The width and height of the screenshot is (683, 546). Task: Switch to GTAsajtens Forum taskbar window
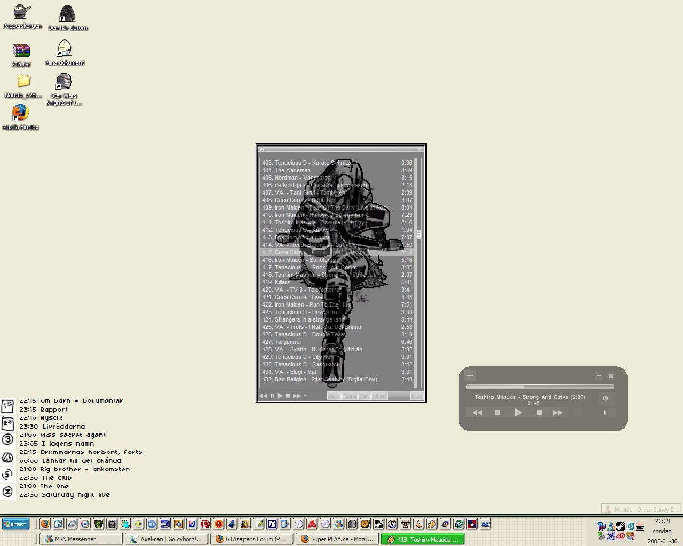252,539
